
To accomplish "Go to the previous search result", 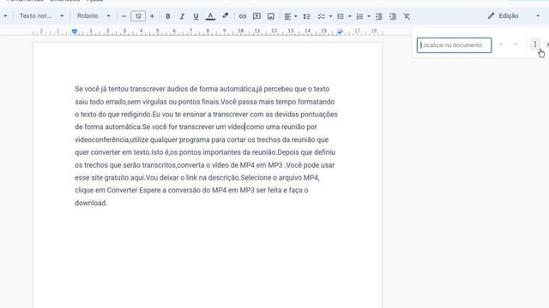I will point(501,44).
